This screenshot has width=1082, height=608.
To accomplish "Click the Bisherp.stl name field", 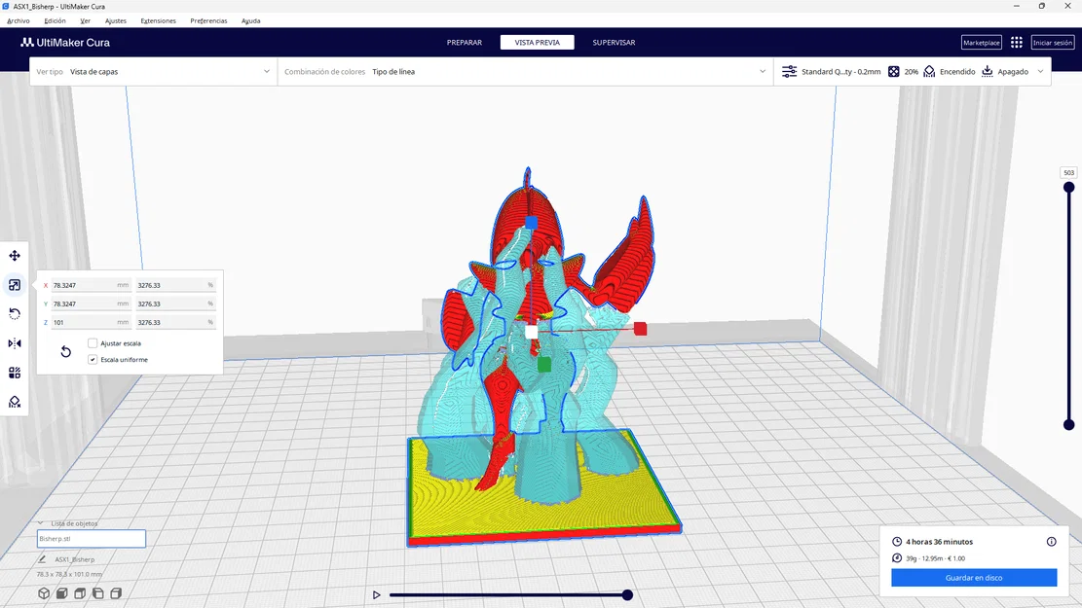I will 91,538.
